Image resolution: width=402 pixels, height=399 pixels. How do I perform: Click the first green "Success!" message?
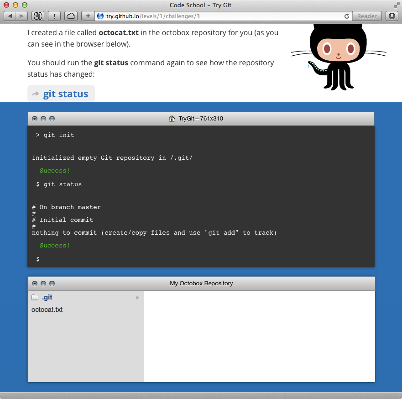click(x=55, y=171)
